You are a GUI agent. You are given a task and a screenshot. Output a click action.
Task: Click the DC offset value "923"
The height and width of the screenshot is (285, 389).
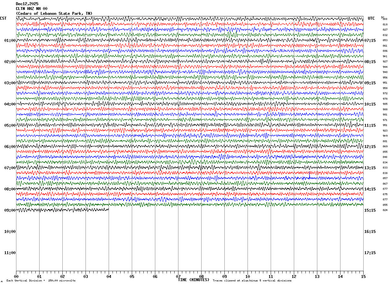coord(385,131)
